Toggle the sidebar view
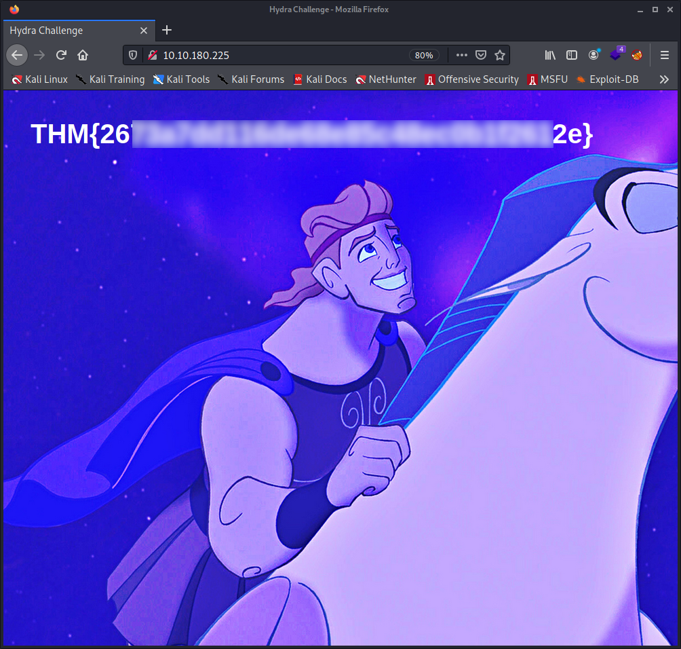This screenshot has width=681, height=649. coord(572,55)
